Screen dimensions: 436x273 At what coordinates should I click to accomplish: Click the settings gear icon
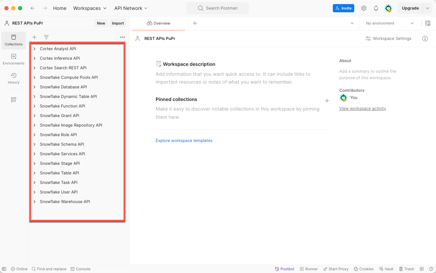coord(364,8)
